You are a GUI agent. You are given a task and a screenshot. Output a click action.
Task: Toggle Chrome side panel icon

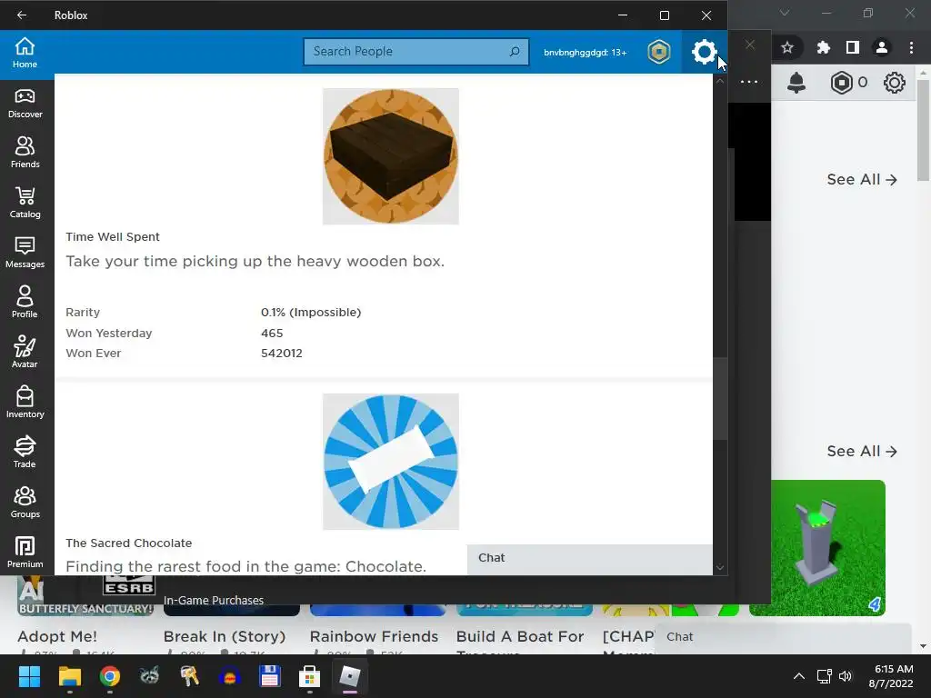click(x=853, y=47)
